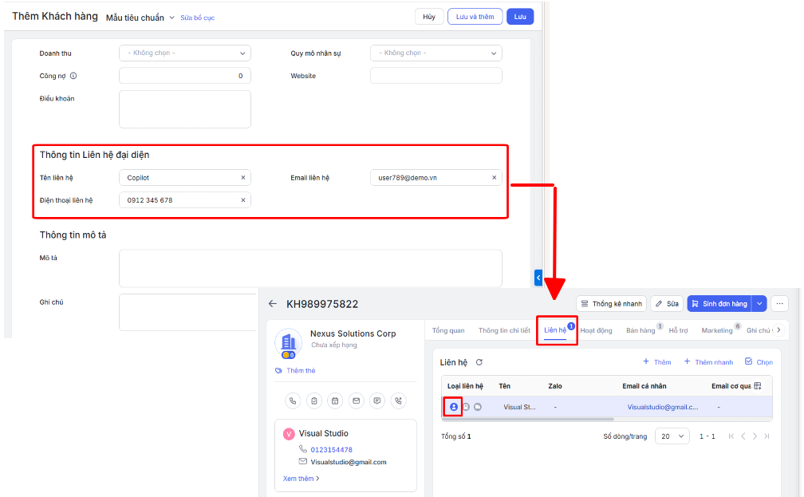
Task: Expand Xem thêm on the Visual Studio card
Action: 301,479
